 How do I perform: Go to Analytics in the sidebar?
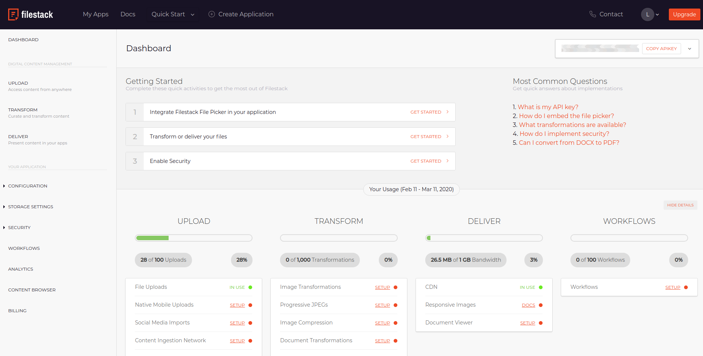coord(20,269)
